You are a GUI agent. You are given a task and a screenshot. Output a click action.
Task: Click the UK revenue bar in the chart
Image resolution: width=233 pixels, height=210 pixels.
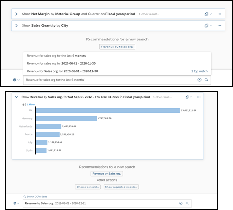[x=108, y=110]
